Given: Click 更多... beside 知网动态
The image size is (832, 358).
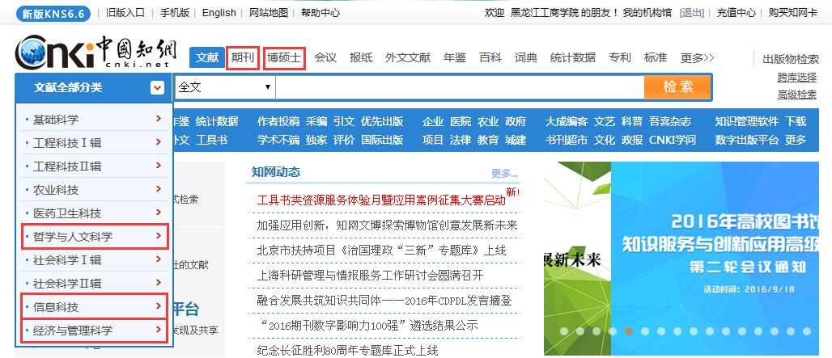Looking at the screenshot, I should (504, 173).
